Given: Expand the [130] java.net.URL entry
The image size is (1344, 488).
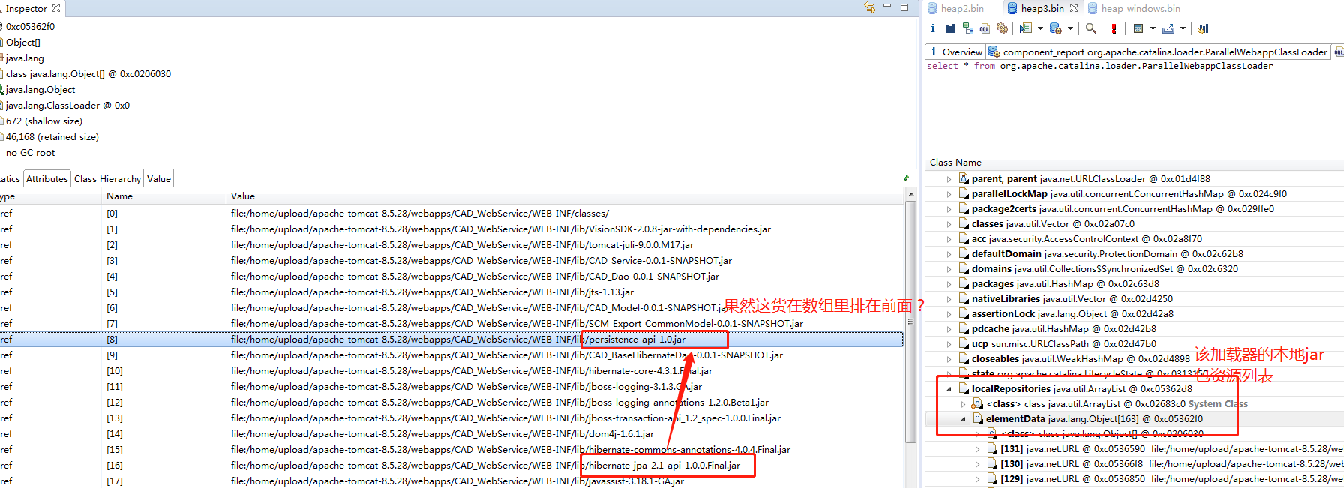Looking at the screenshot, I should pos(977,464).
